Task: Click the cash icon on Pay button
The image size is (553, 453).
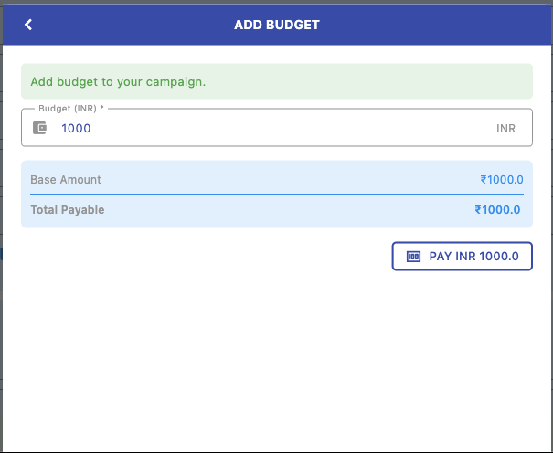Action: tap(413, 257)
